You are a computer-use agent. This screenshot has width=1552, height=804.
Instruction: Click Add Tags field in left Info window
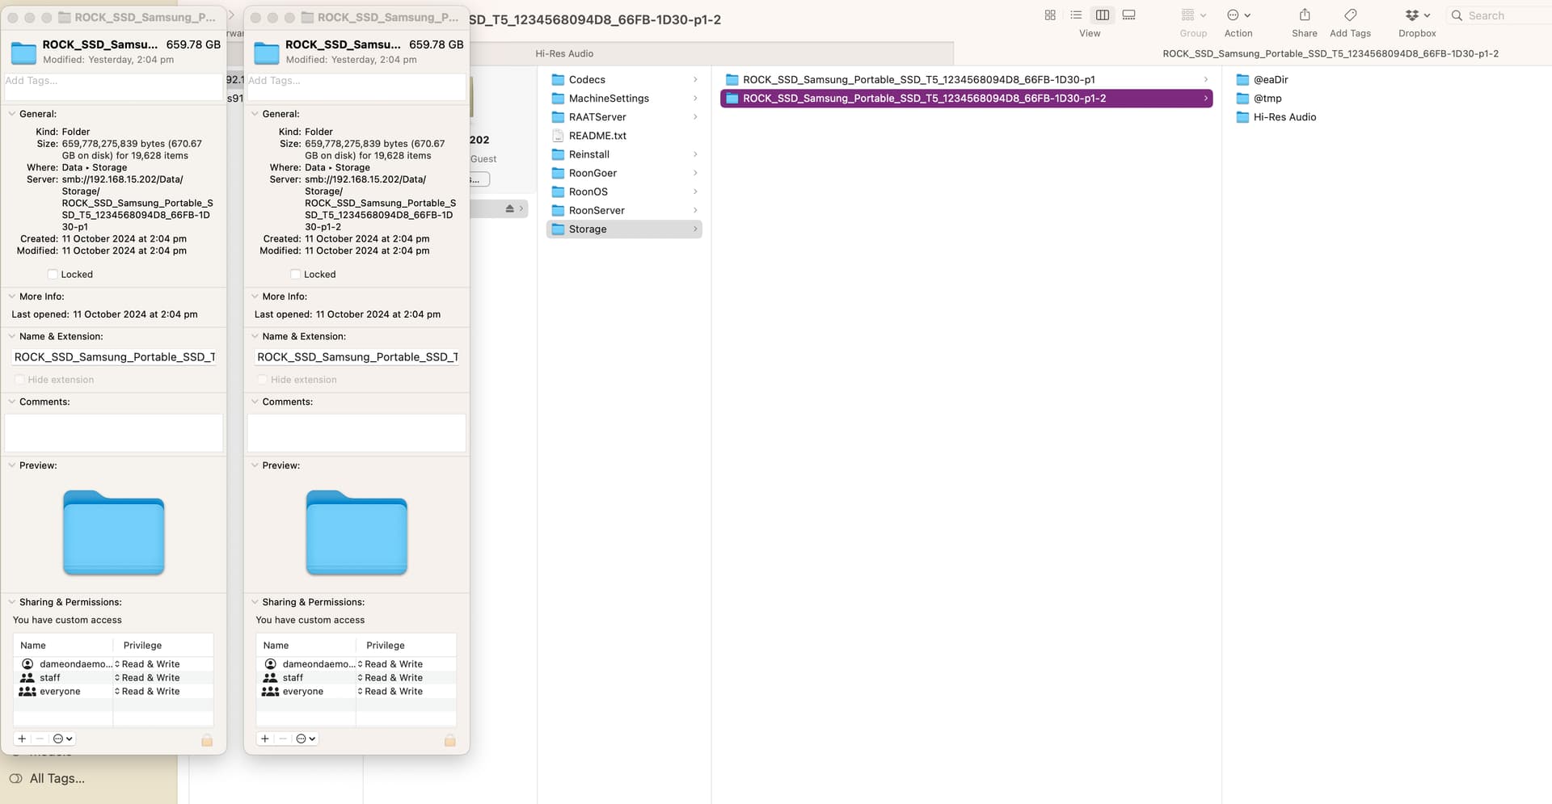[113, 86]
